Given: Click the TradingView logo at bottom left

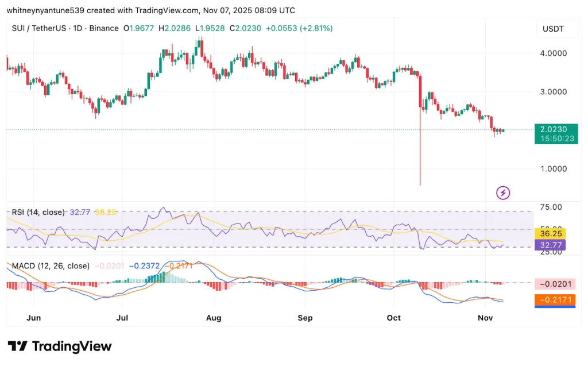Looking at the screenshot, I should point(59,346).
